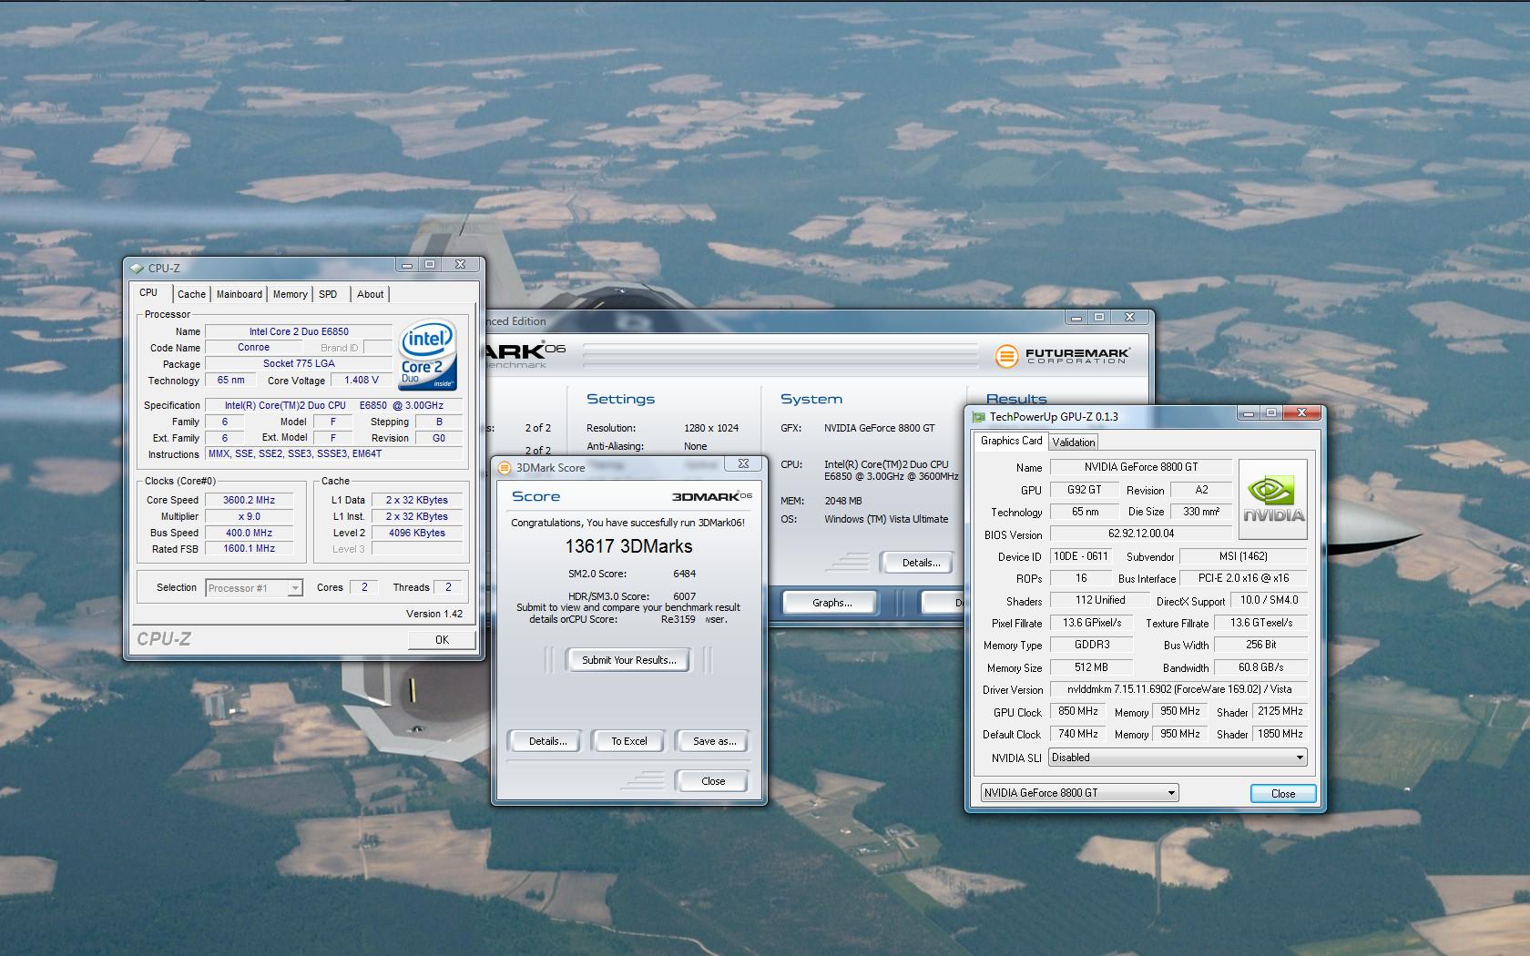Open the Processor #1 selection dropdown

pos(254,588)
